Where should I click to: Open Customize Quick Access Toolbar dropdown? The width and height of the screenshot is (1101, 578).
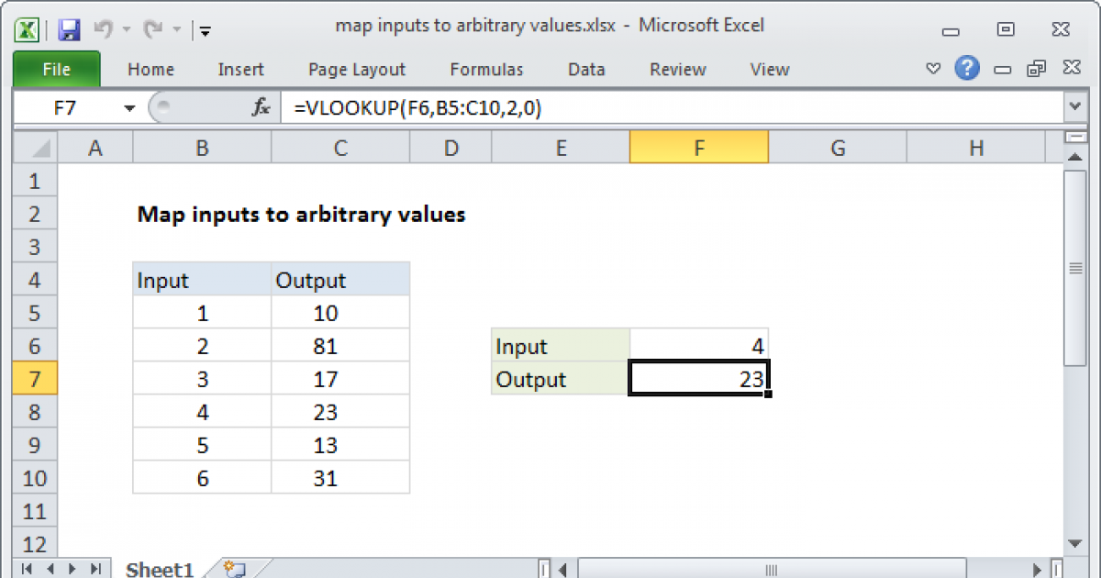205,31
